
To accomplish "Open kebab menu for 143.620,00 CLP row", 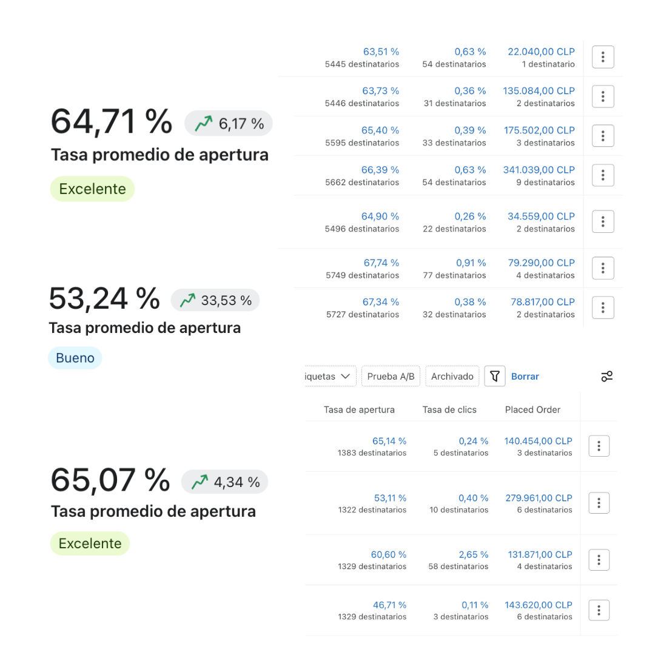I will [599, 610].
